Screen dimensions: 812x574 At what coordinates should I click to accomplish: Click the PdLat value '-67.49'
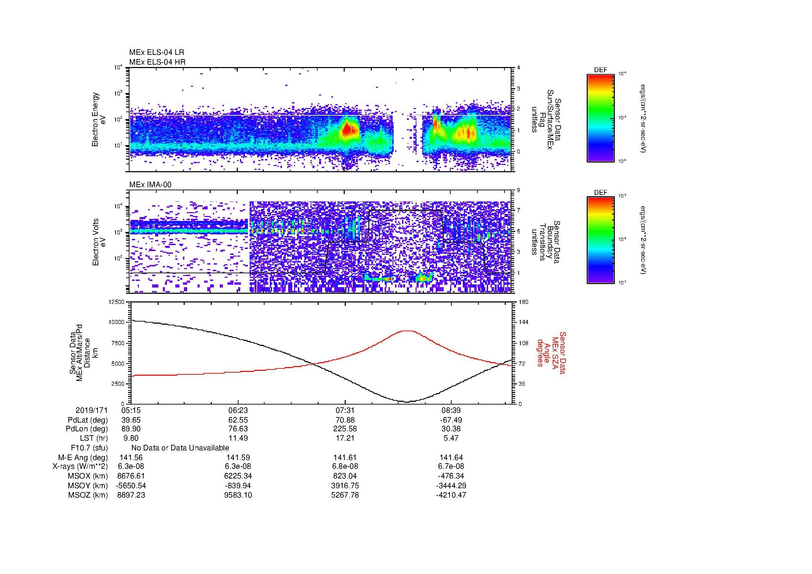click(x=451, y=420)
